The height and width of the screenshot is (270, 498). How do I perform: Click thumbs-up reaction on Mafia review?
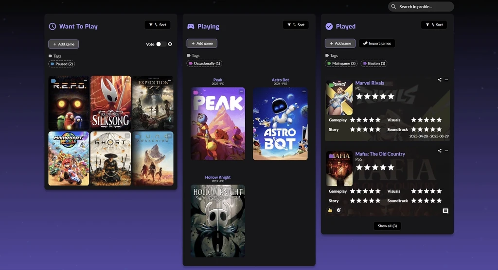(x=330, y=210)
